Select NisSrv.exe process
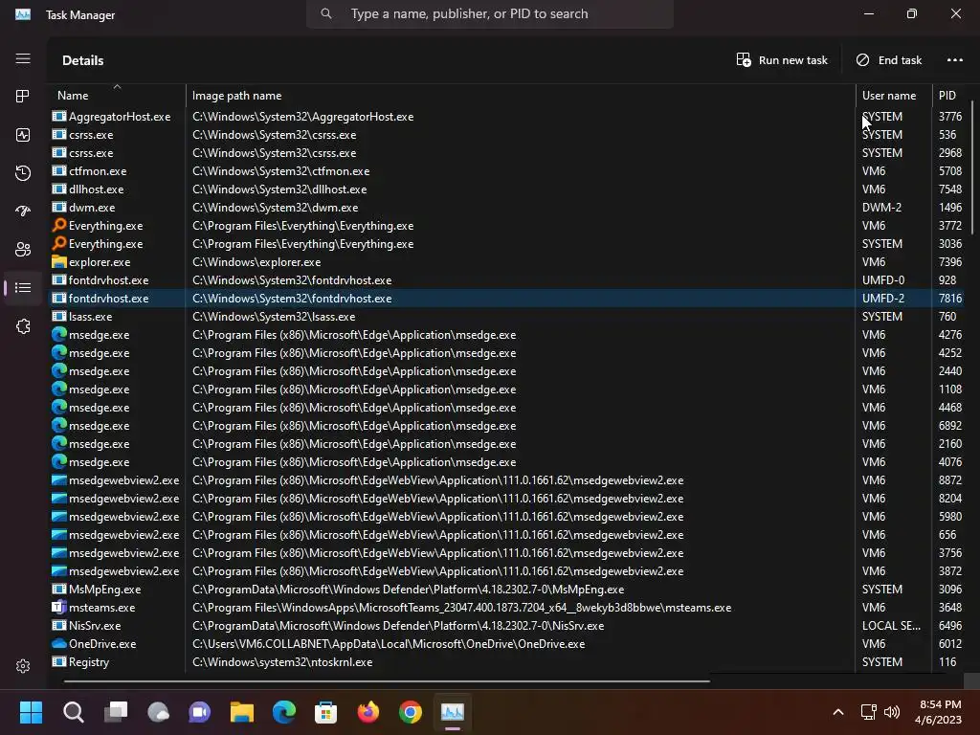980x735 pixels. [509, 625]
